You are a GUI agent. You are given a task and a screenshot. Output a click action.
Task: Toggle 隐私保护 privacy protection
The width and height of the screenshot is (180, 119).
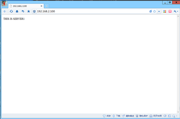point(142,116)
